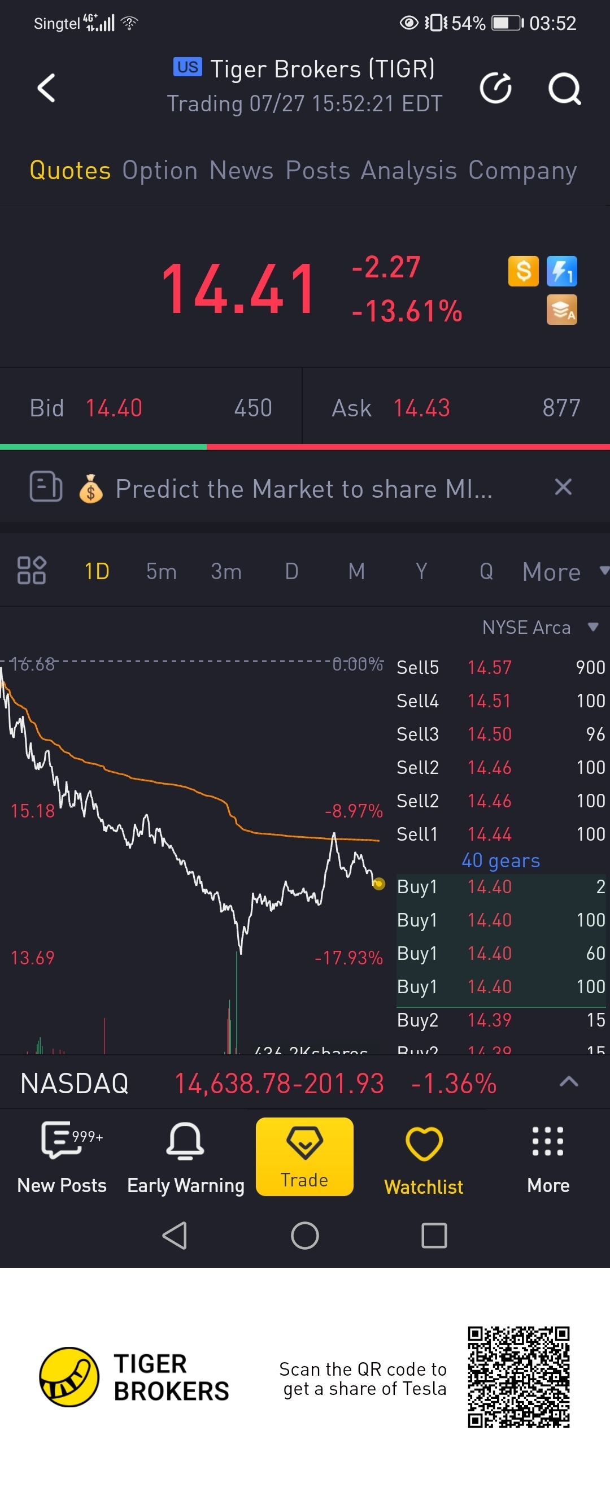Select the 5m chart interval
This screenshot has width=610, height=1487.
point(162,571)
